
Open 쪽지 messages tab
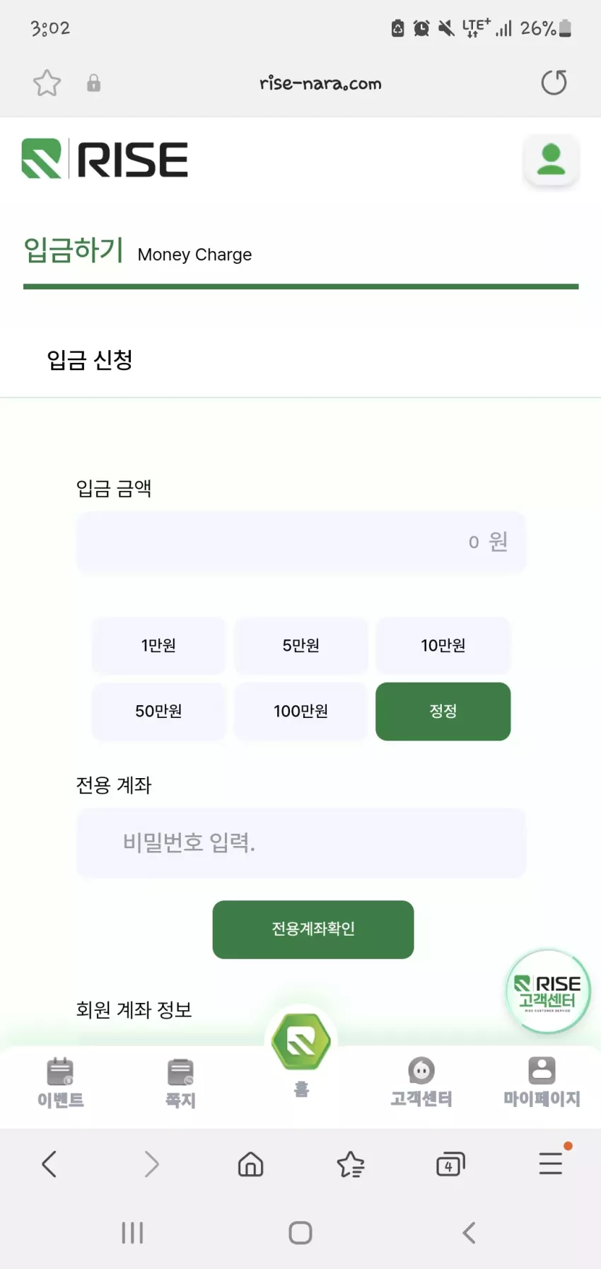[x=180, y=1083]
